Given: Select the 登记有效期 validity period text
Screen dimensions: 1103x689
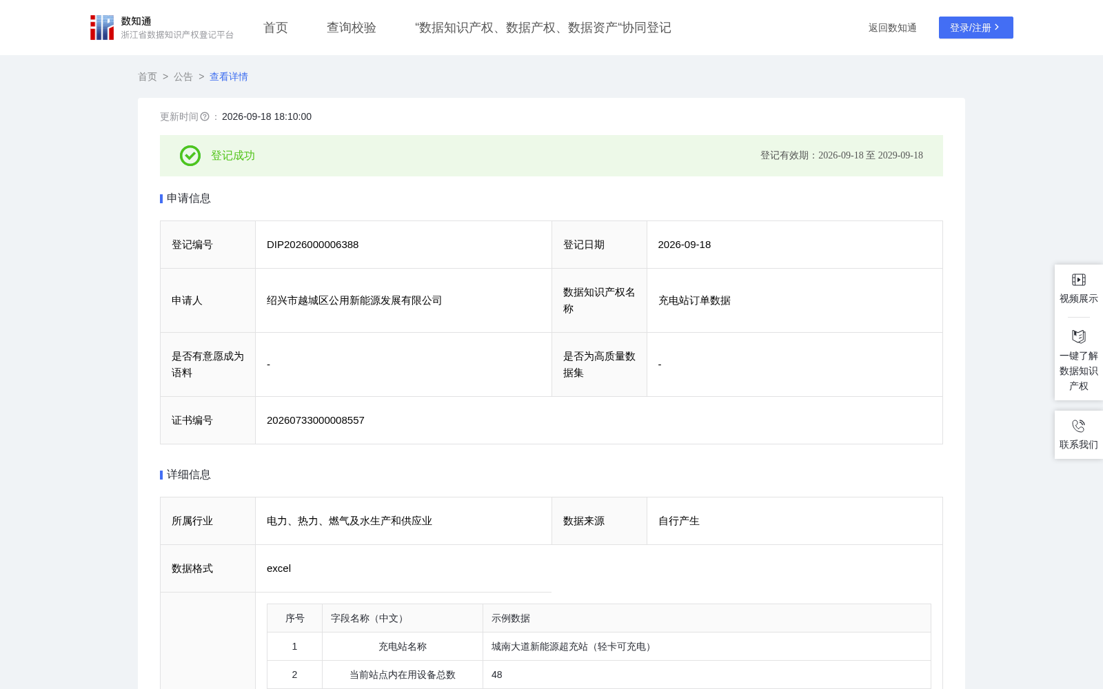Looking at the screenshot, I should (842, 156).
